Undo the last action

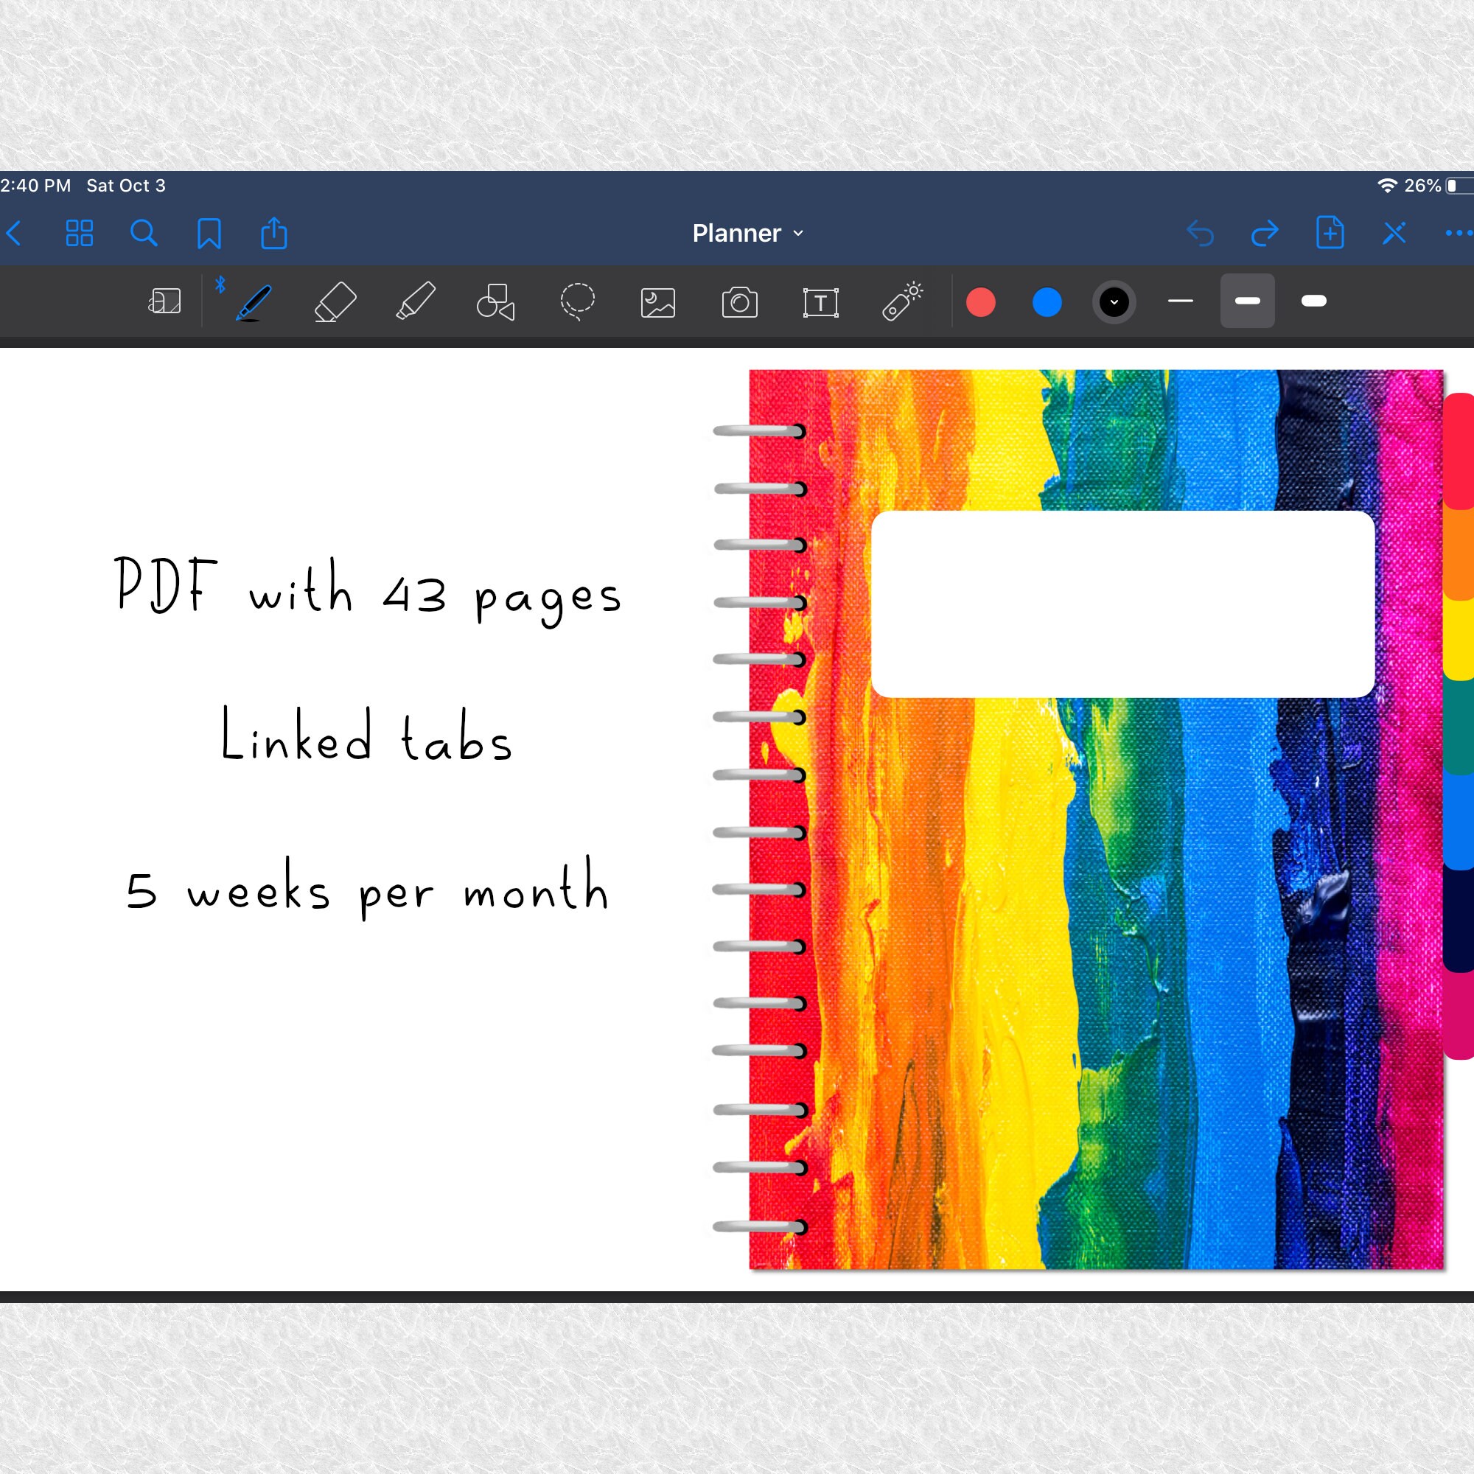(1201, 234)
